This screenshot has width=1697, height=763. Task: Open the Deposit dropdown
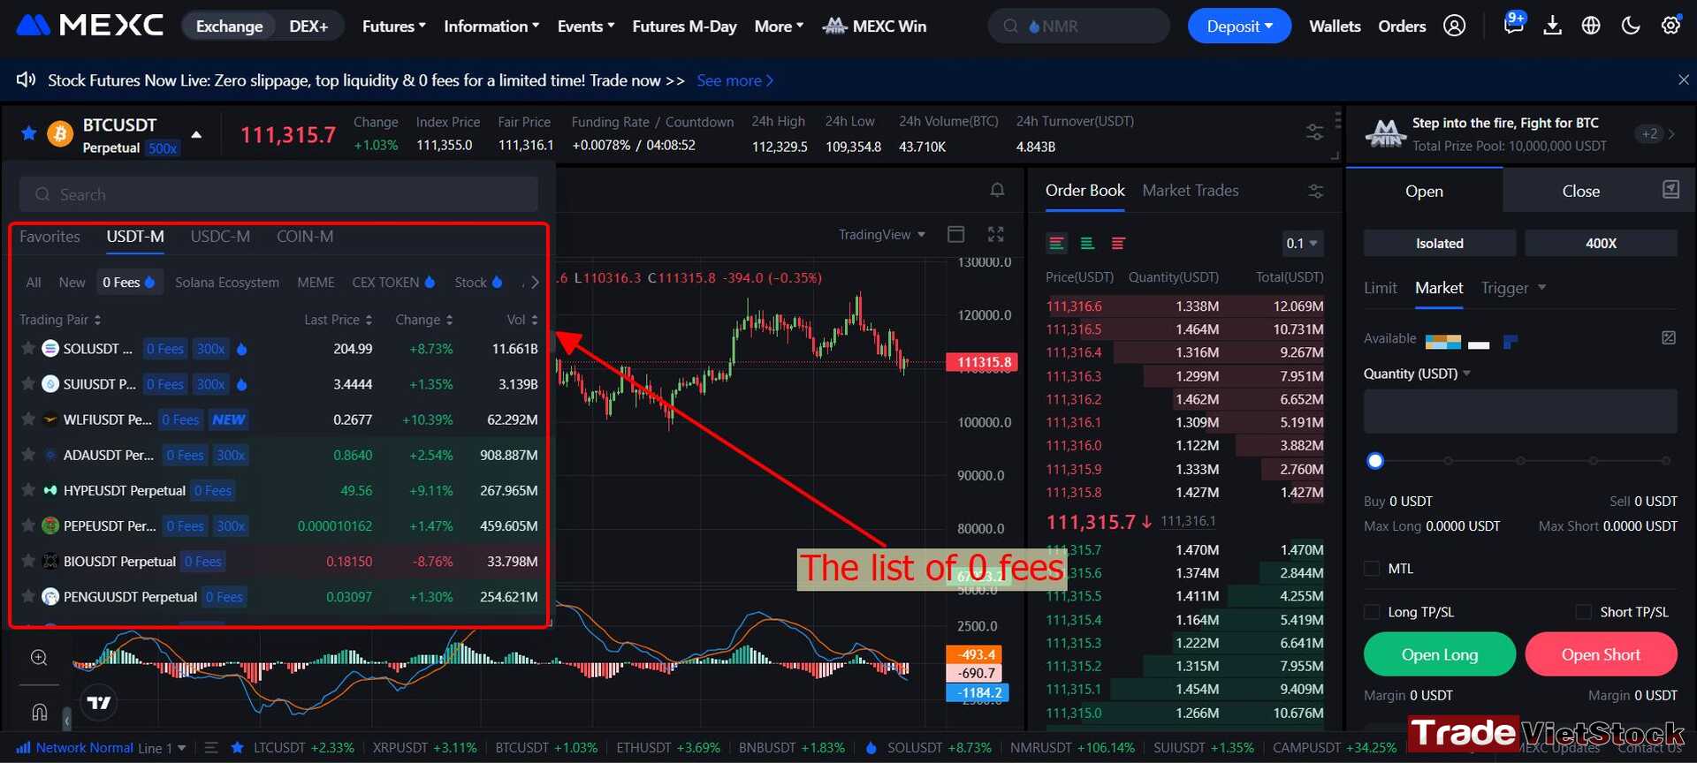pyautogui.click(x=1239, y=26)
